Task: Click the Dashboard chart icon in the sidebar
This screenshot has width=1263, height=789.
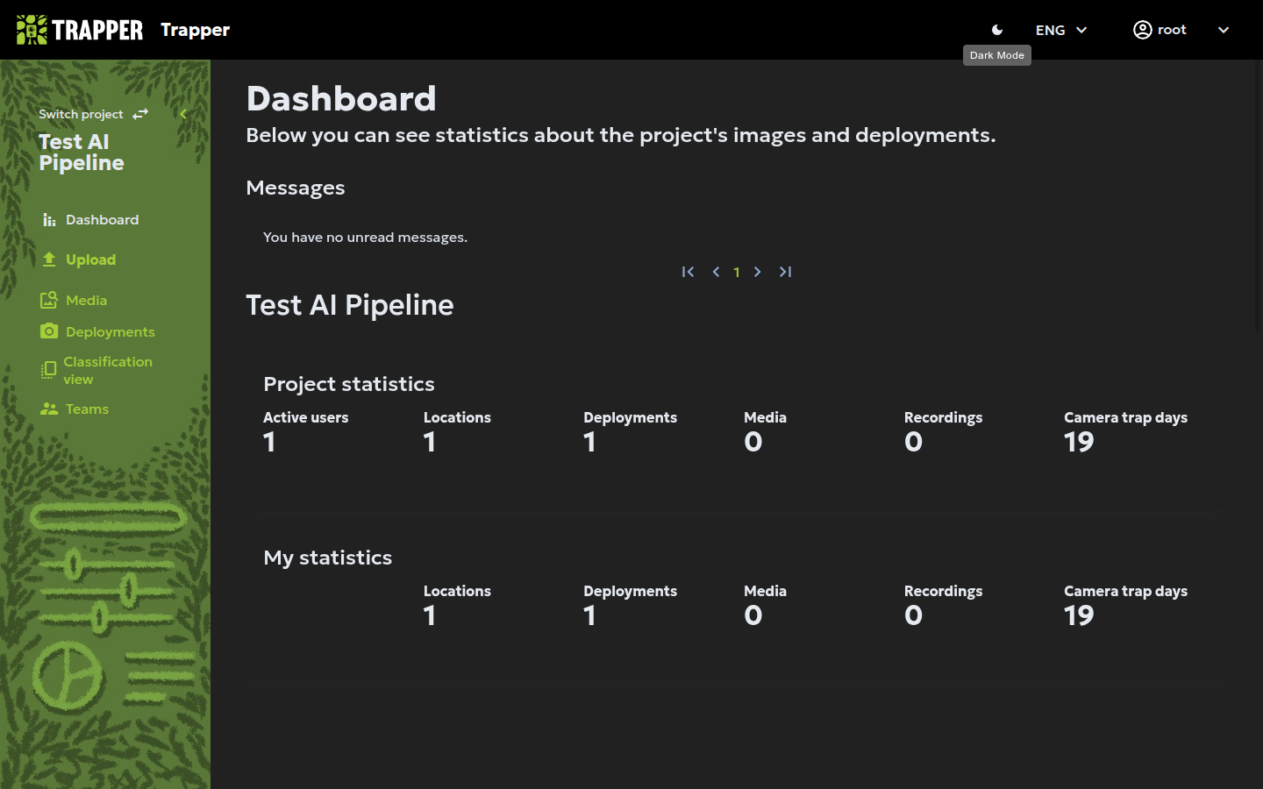Action: [x=49, y=220]
